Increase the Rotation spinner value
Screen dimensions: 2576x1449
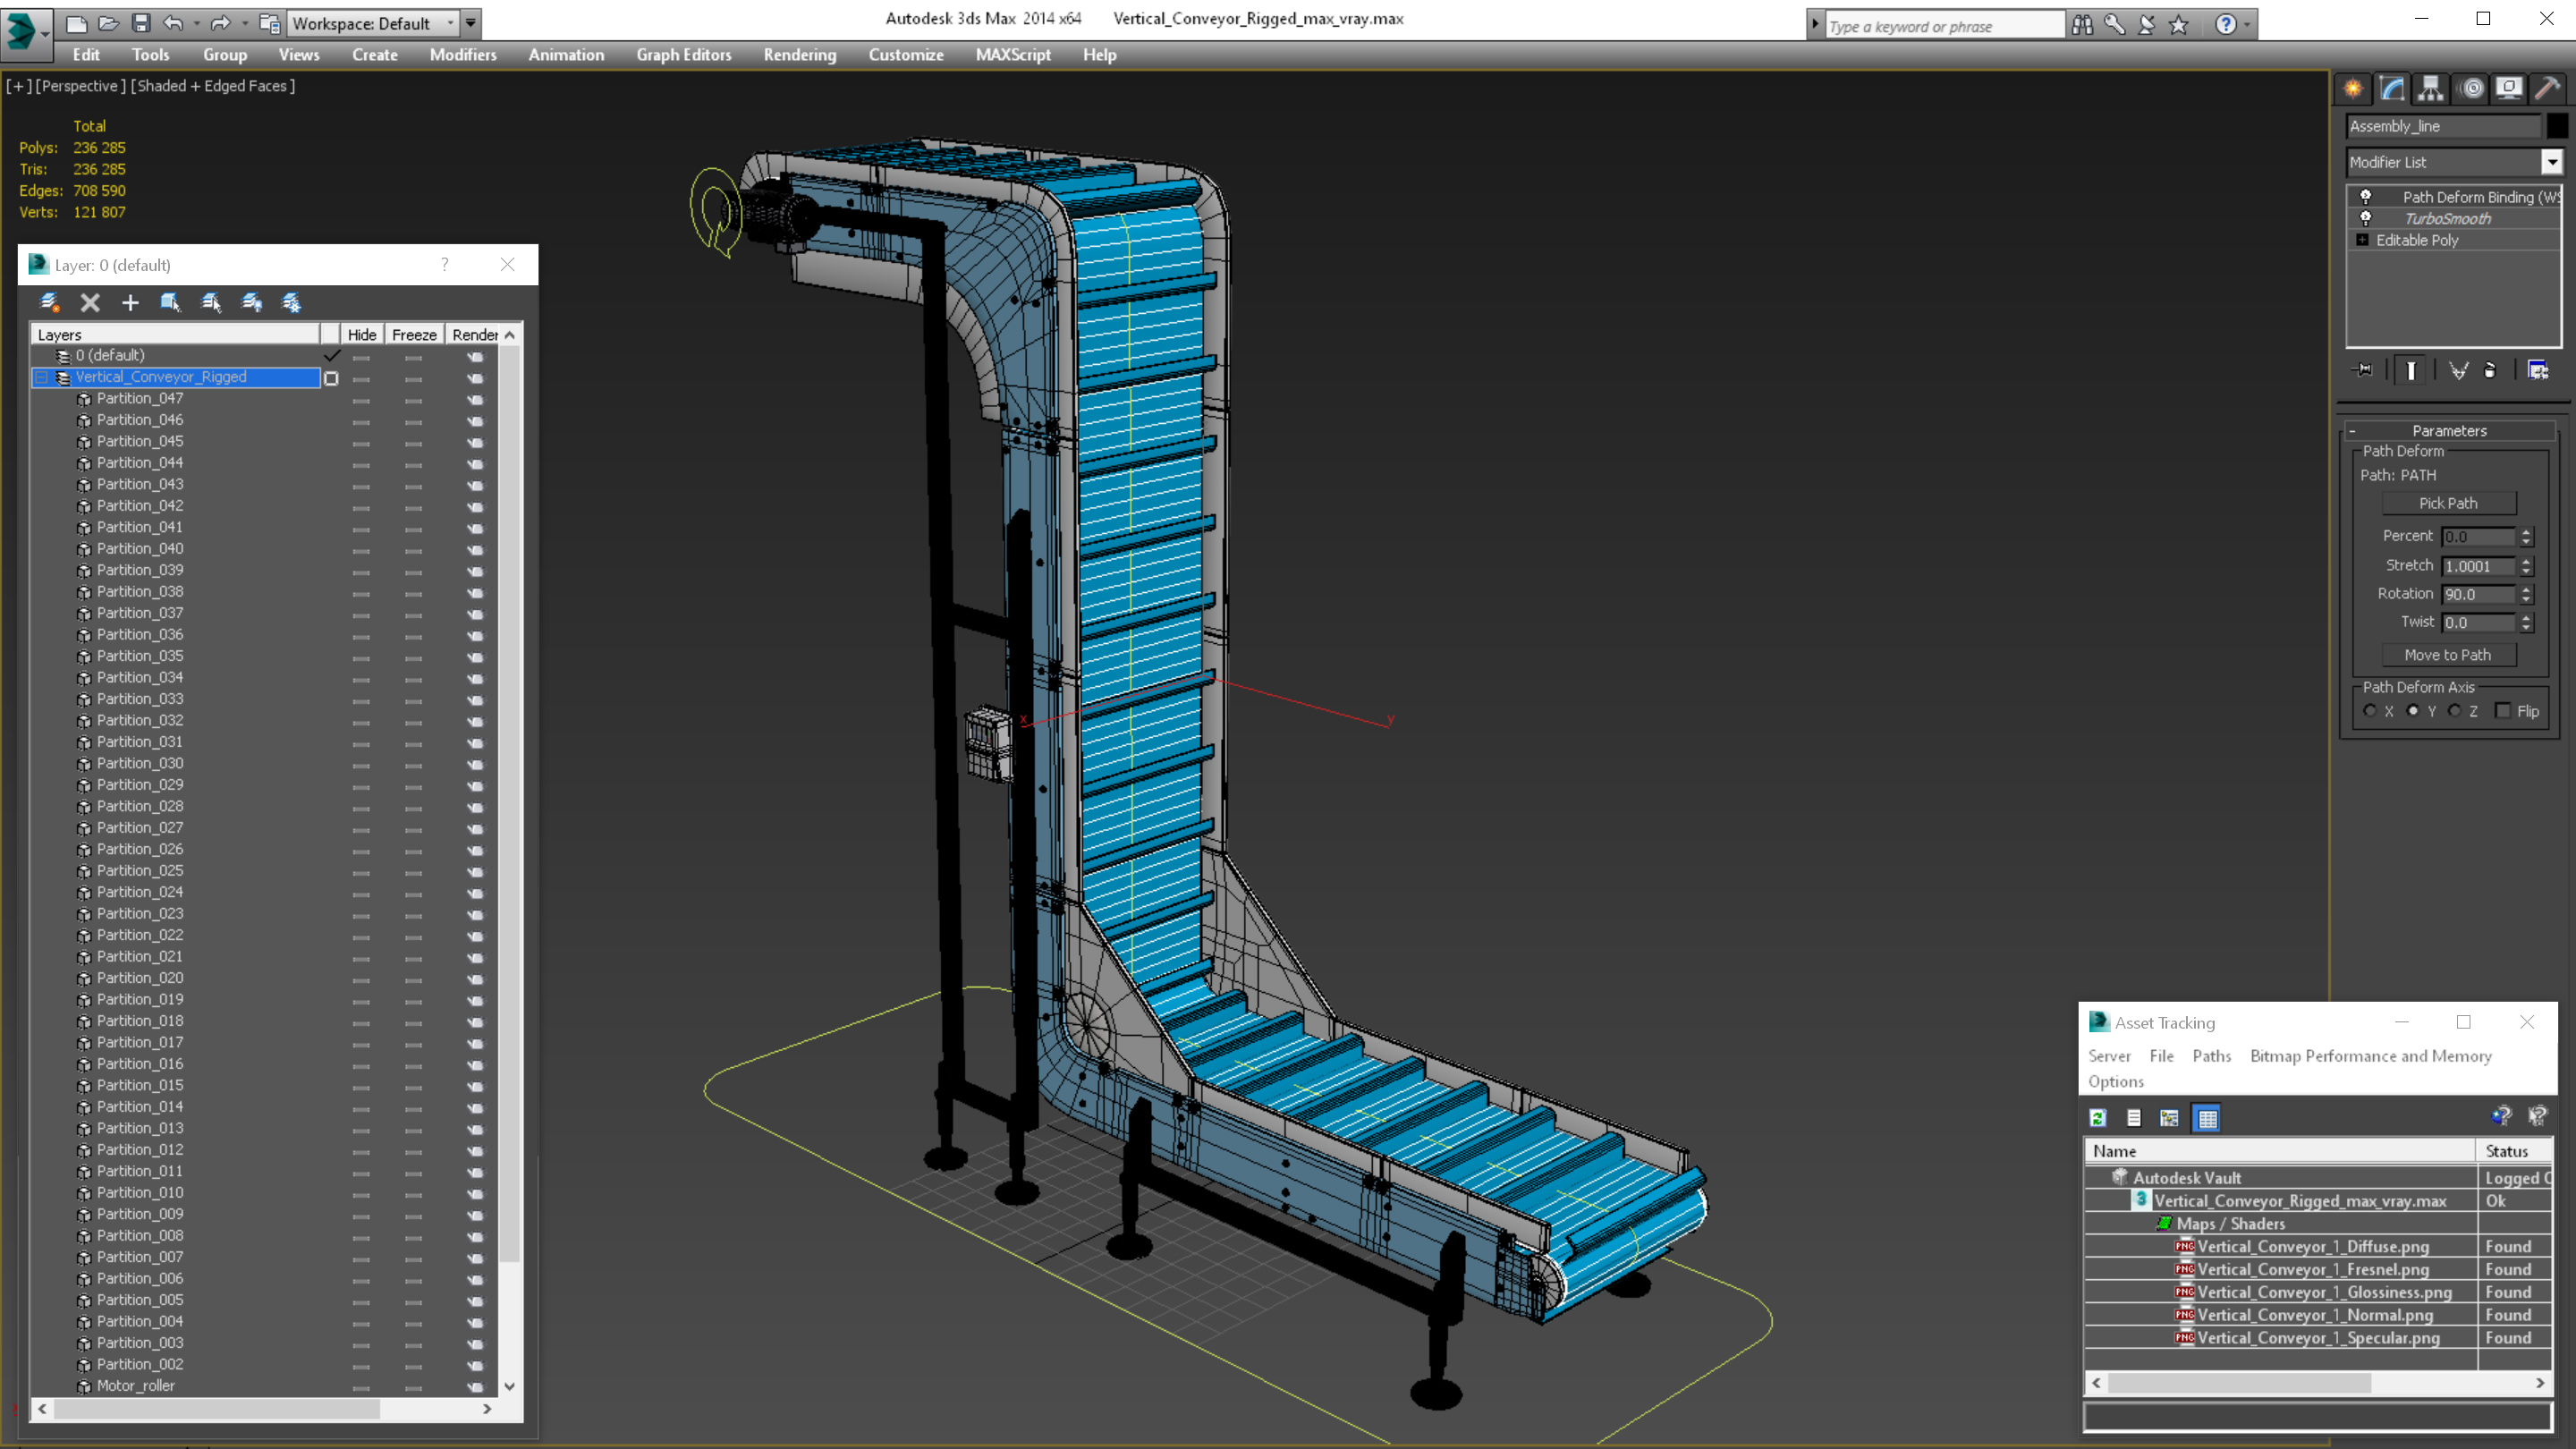pyautogui.click(x=2527, y=589)
